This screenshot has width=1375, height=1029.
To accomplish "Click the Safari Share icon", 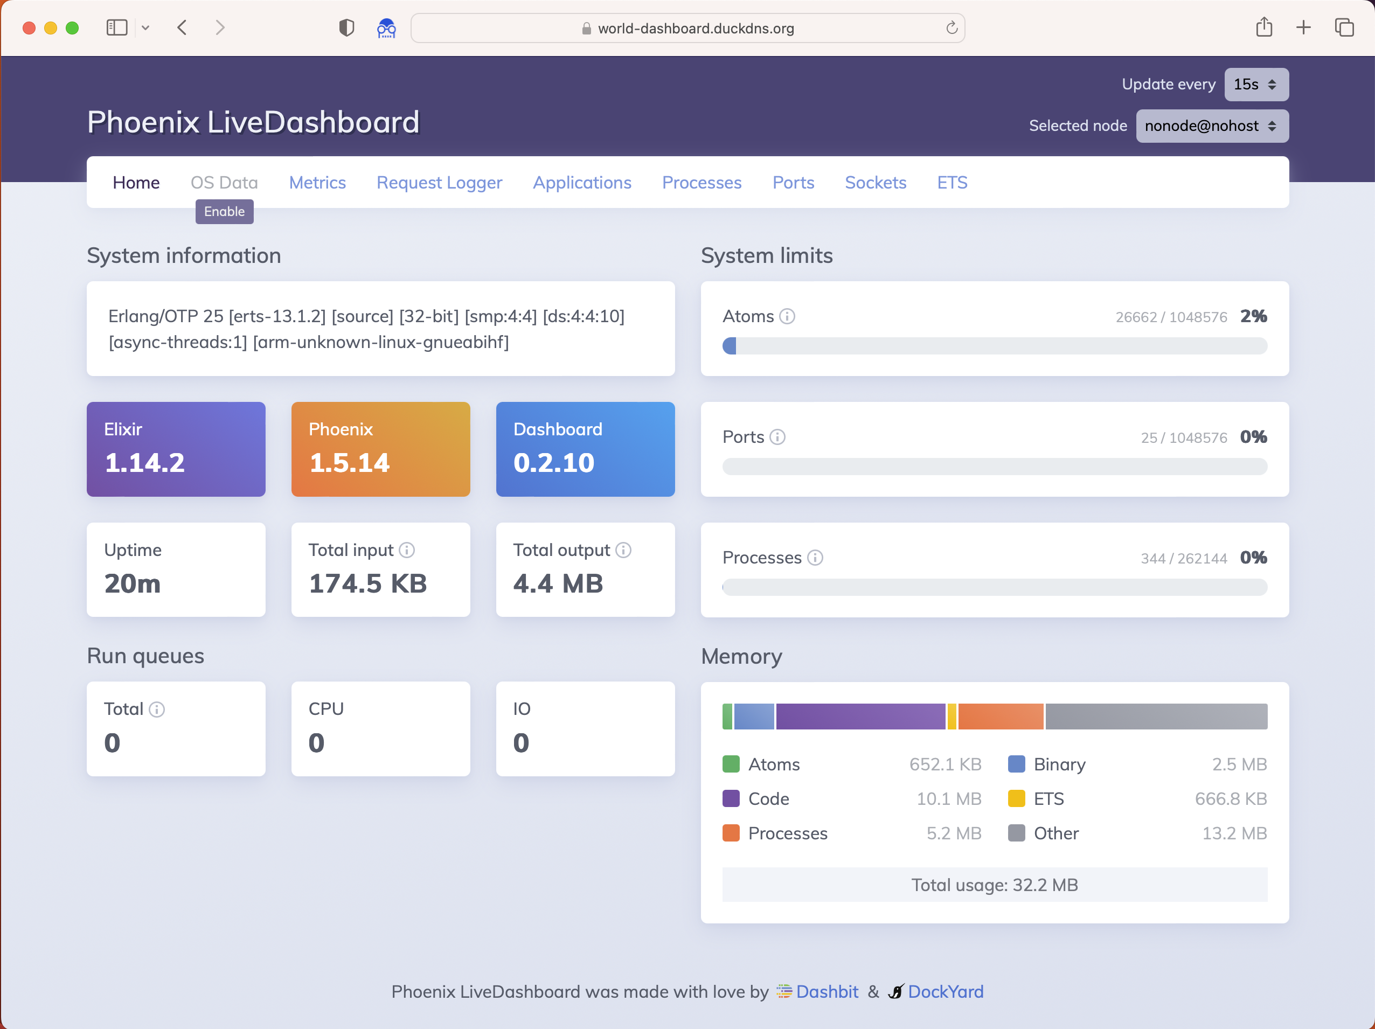I will coord(1263,28).
